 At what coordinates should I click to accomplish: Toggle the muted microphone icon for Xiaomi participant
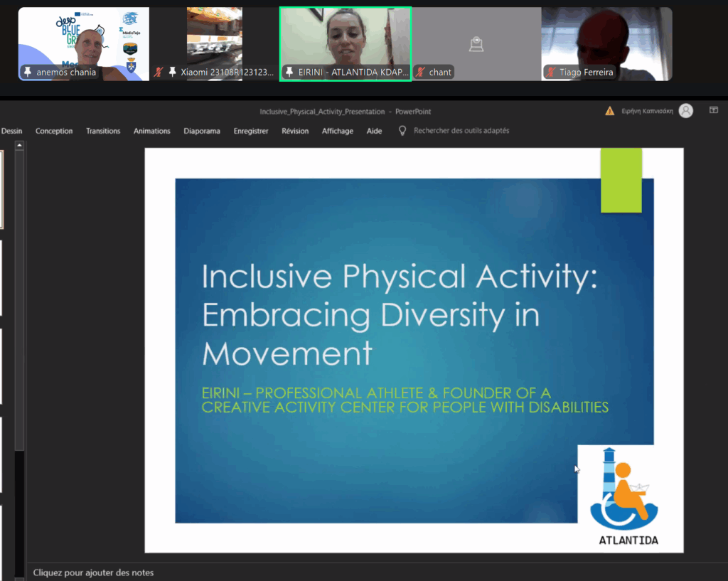click(159, 73)
